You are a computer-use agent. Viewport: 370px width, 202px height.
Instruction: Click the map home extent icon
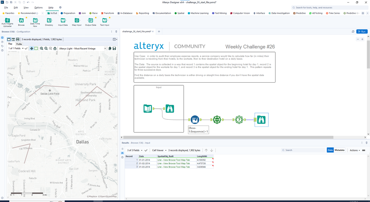coord(55,49)
